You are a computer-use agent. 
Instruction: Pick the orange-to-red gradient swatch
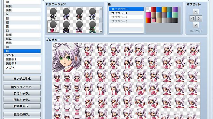click(148, 20)
